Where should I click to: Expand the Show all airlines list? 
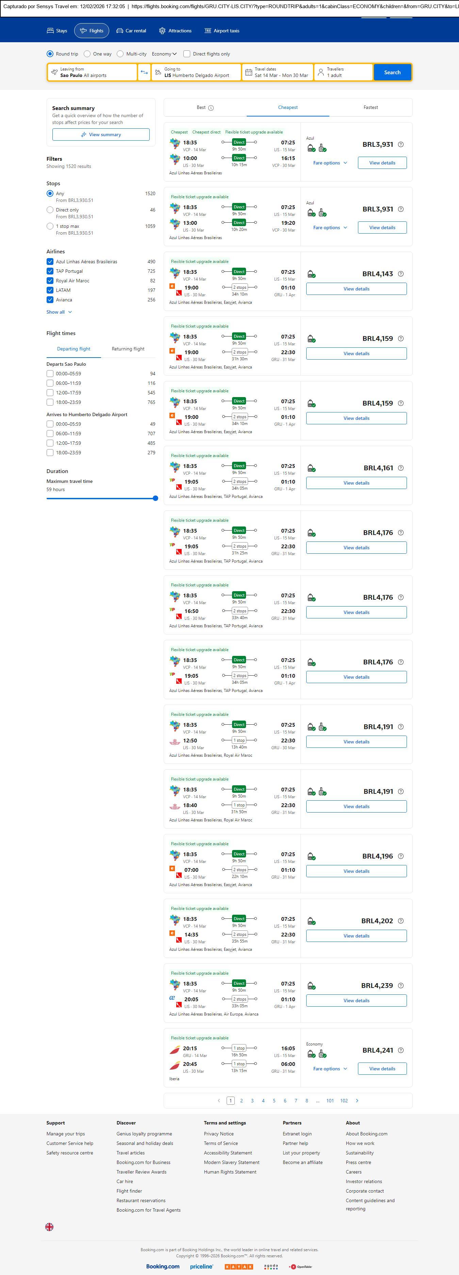click(x=59, y=312)
